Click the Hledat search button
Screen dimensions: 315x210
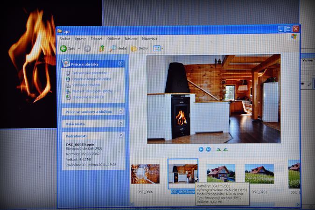tap(119, 48)
